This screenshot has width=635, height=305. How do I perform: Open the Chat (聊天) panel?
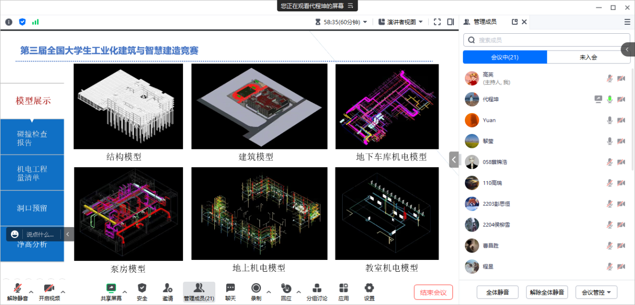[230, 292]
